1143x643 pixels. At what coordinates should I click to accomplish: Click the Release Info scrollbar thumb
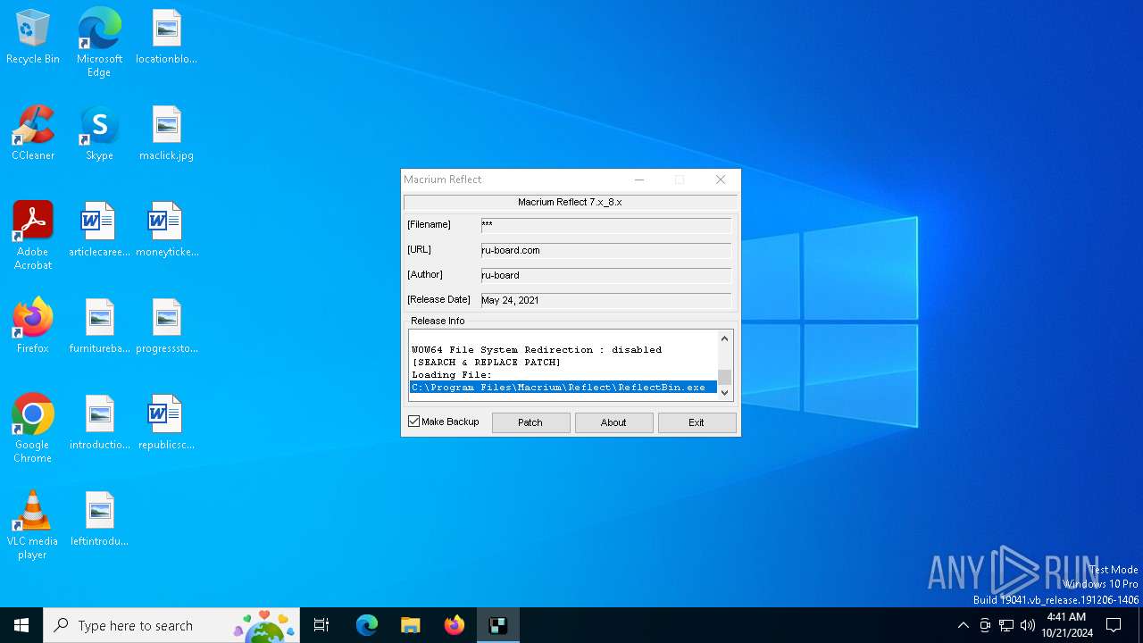724,377
